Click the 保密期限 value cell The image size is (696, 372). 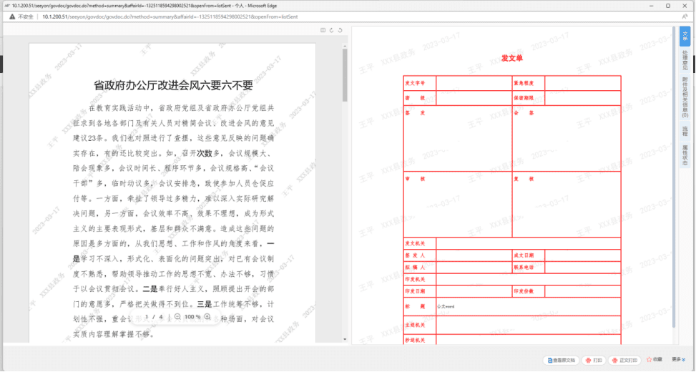582,98
